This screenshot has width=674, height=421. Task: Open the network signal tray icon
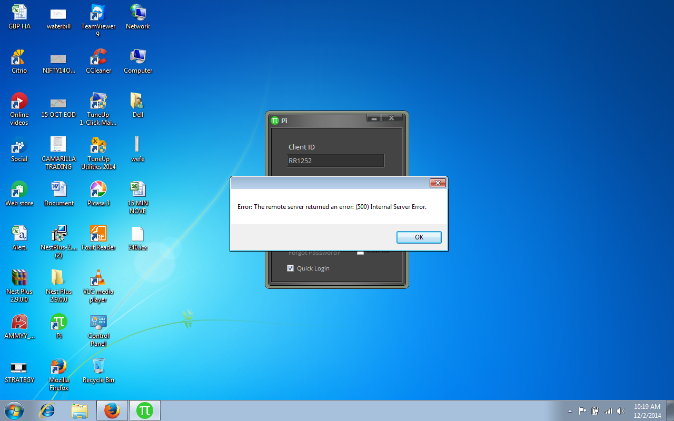(x=608, y=411)
